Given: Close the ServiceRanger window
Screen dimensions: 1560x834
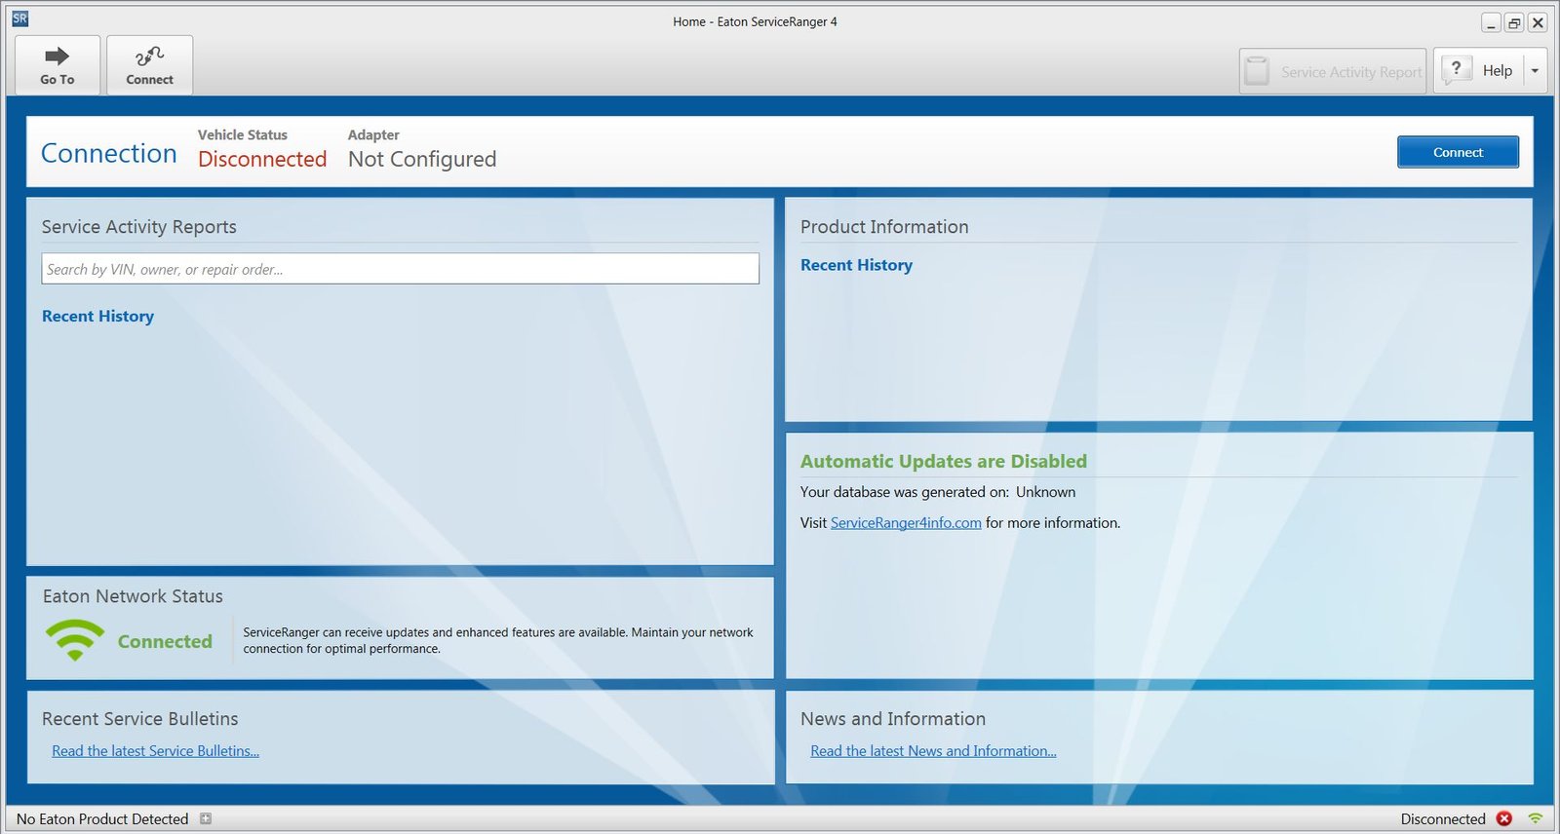Looking at the screenshot, I should coord(1538,22).
